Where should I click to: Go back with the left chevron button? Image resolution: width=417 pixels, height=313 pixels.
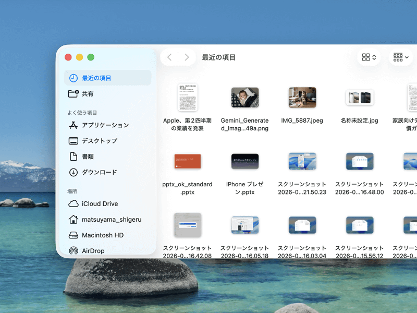(169, 57)
